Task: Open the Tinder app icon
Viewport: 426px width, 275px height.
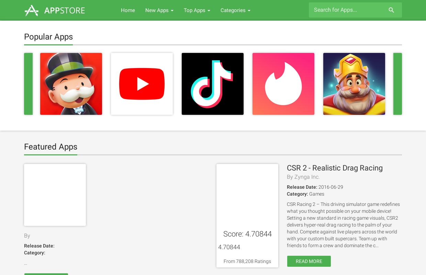Action: tap(283, 84)
